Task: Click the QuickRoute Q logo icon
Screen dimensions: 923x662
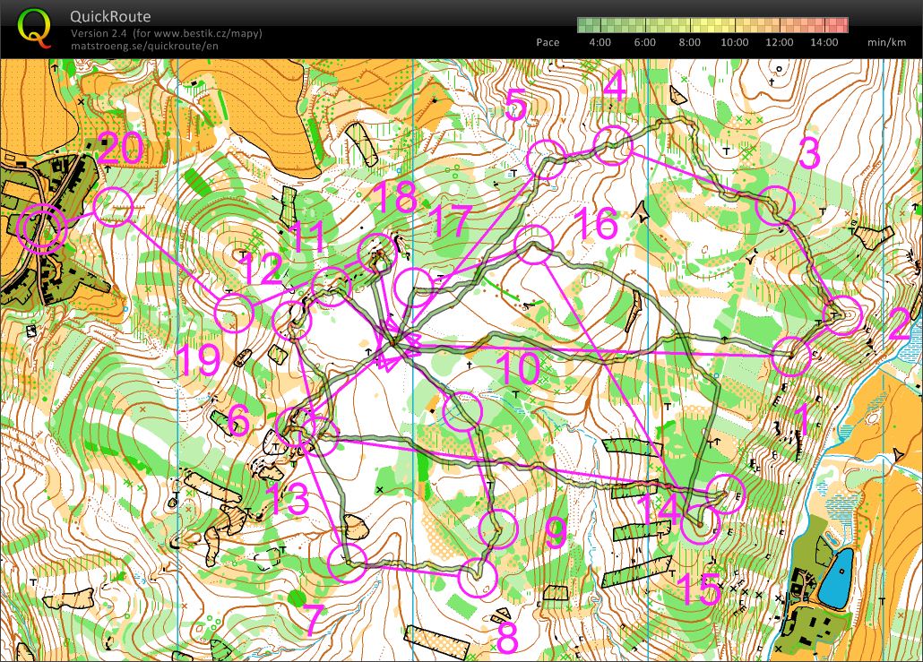Action: coord(34,28)
